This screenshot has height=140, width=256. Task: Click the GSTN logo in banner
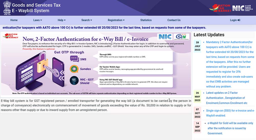coord(181,37)
